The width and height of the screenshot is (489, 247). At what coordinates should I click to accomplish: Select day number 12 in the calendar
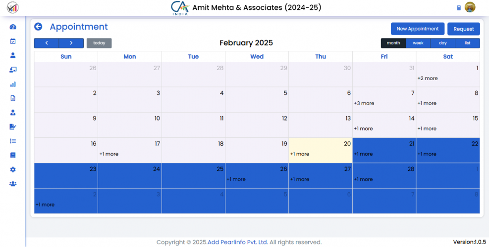coord(284,118)
